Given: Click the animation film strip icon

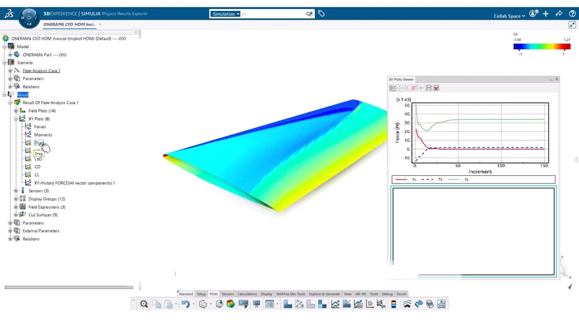Looking at the screenshot, I should coord(243,304).
